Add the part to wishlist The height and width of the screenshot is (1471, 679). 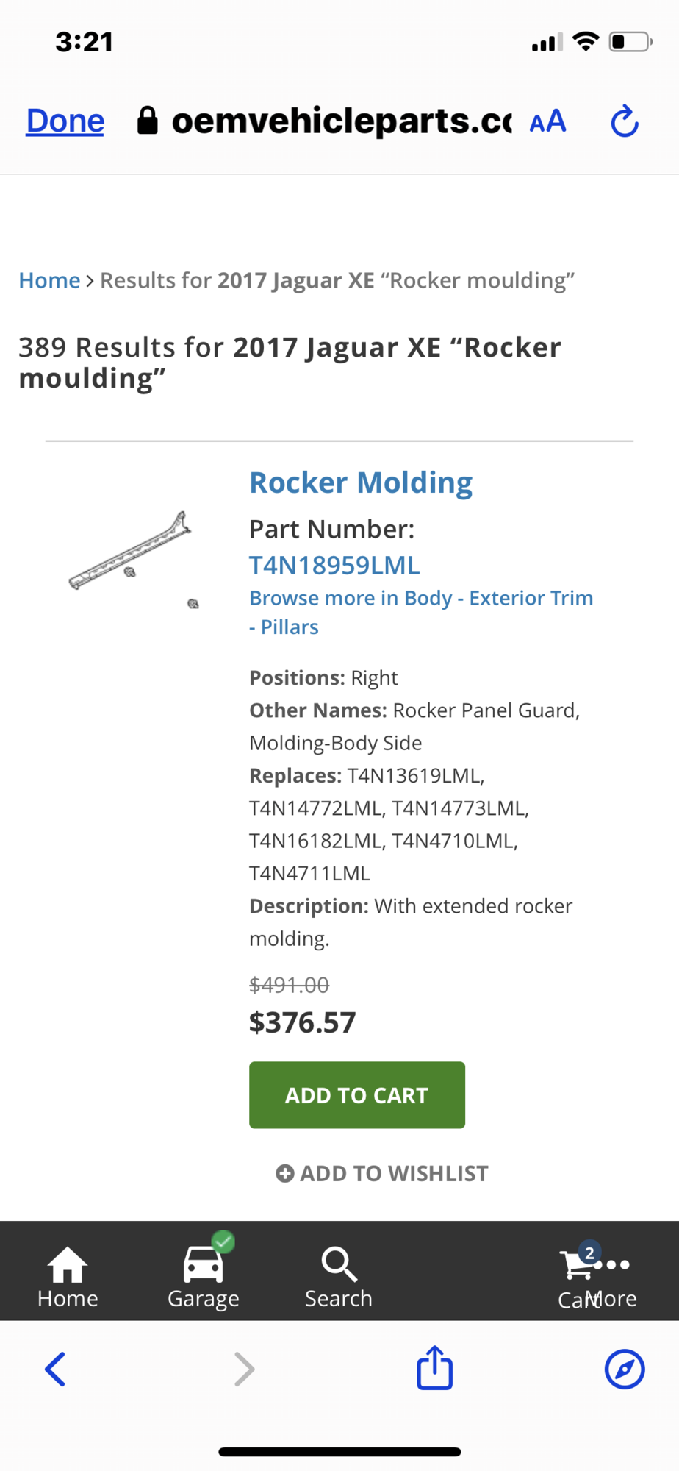(382, 1173)
